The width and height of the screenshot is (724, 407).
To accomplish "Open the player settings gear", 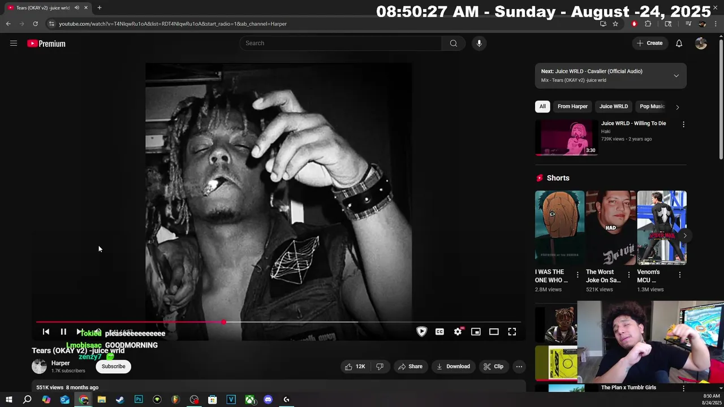I will point(458,332).
